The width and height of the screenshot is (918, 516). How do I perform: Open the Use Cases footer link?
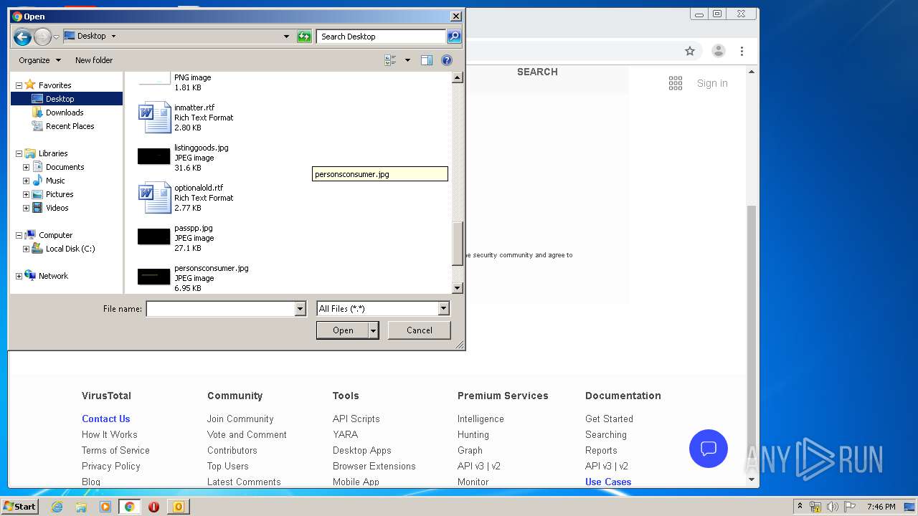click(608, 482)
